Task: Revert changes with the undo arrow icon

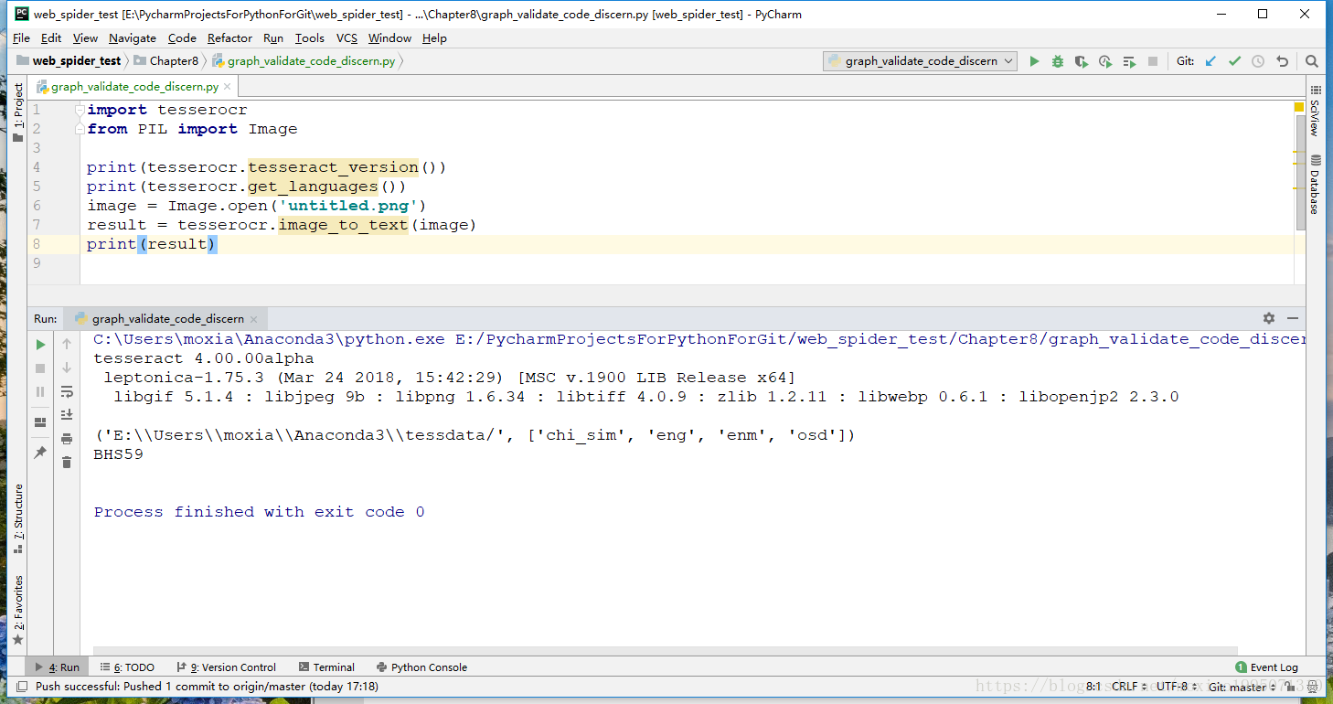Action: 1282,61
